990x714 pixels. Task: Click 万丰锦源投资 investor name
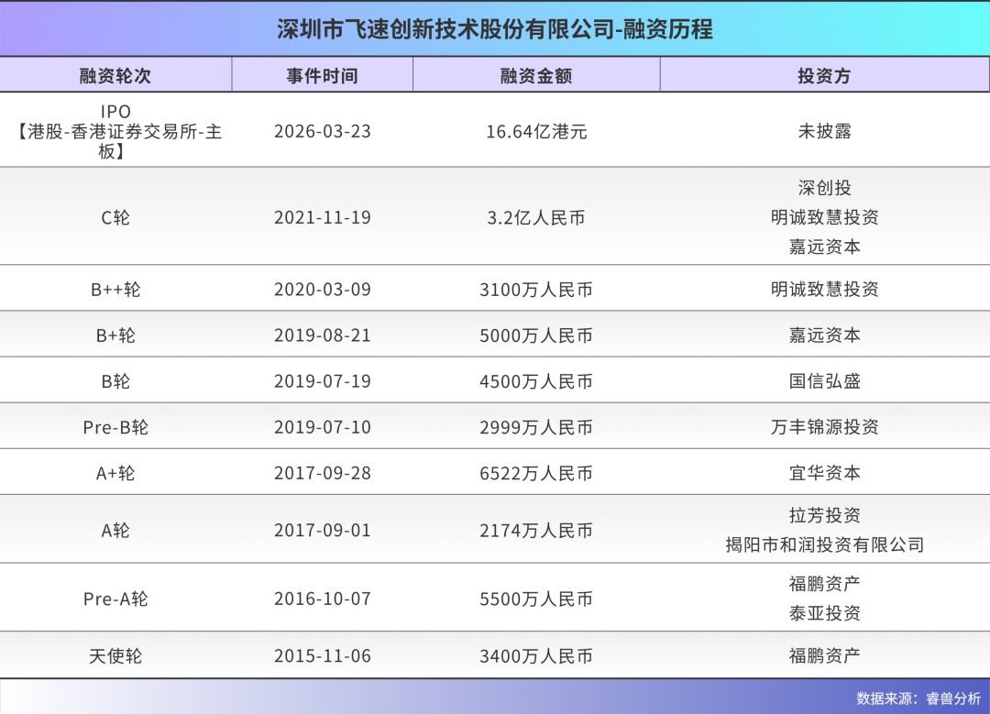pyautogui.click(x=824, y=427)
